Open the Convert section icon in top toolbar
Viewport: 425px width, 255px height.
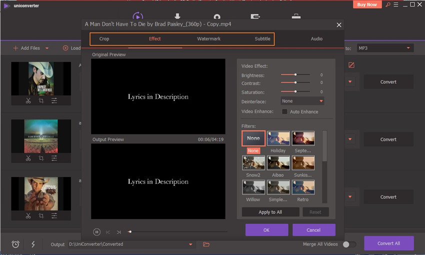137,16
